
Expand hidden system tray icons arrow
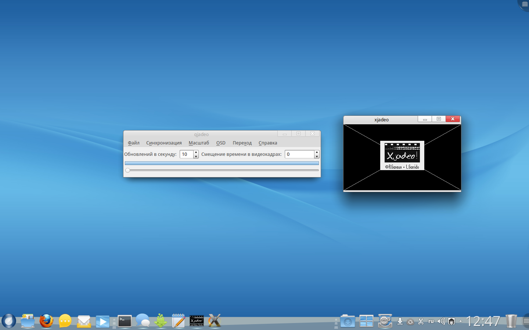point(461,322)
